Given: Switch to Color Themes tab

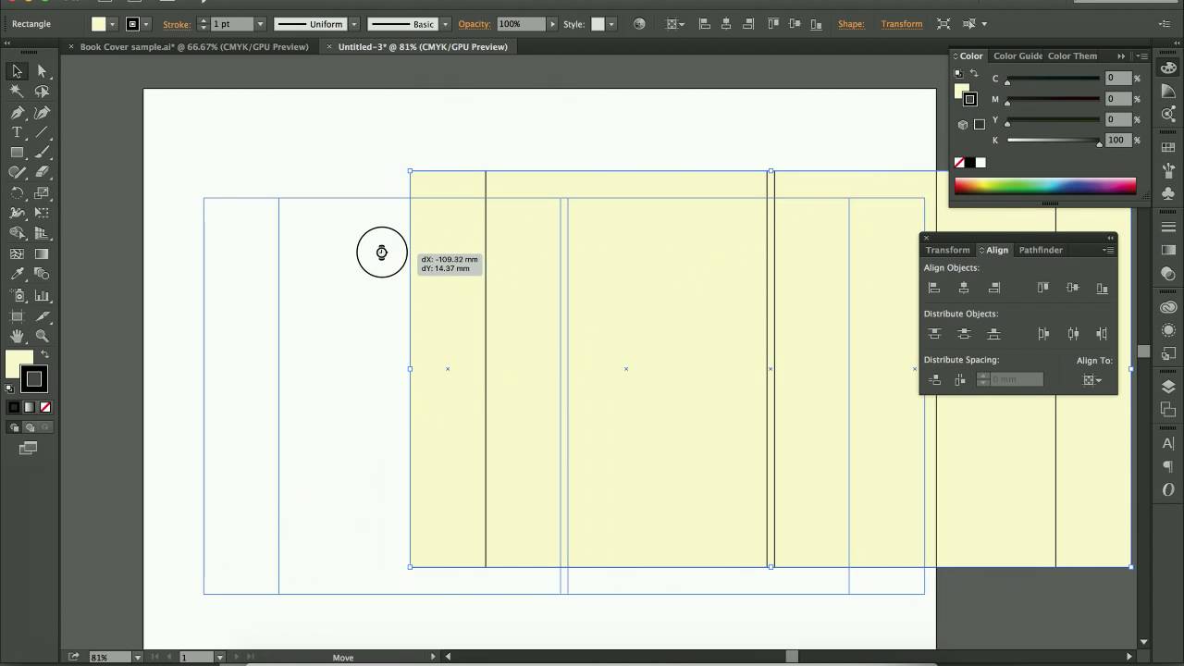Looking at the screenshot, I should pos(1072,56).
